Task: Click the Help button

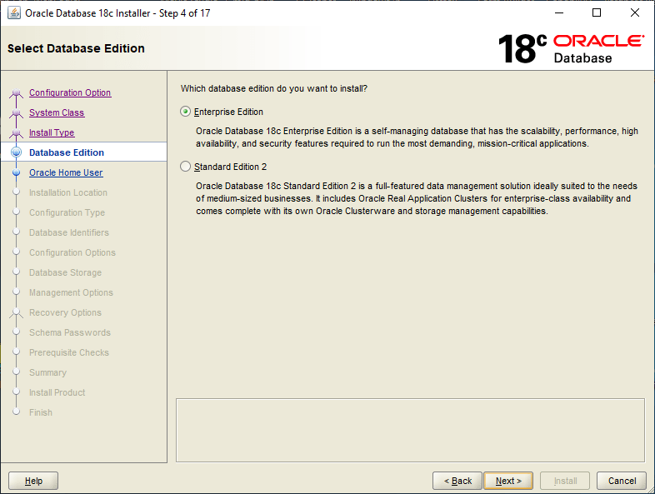Action: tap(33, 481)
